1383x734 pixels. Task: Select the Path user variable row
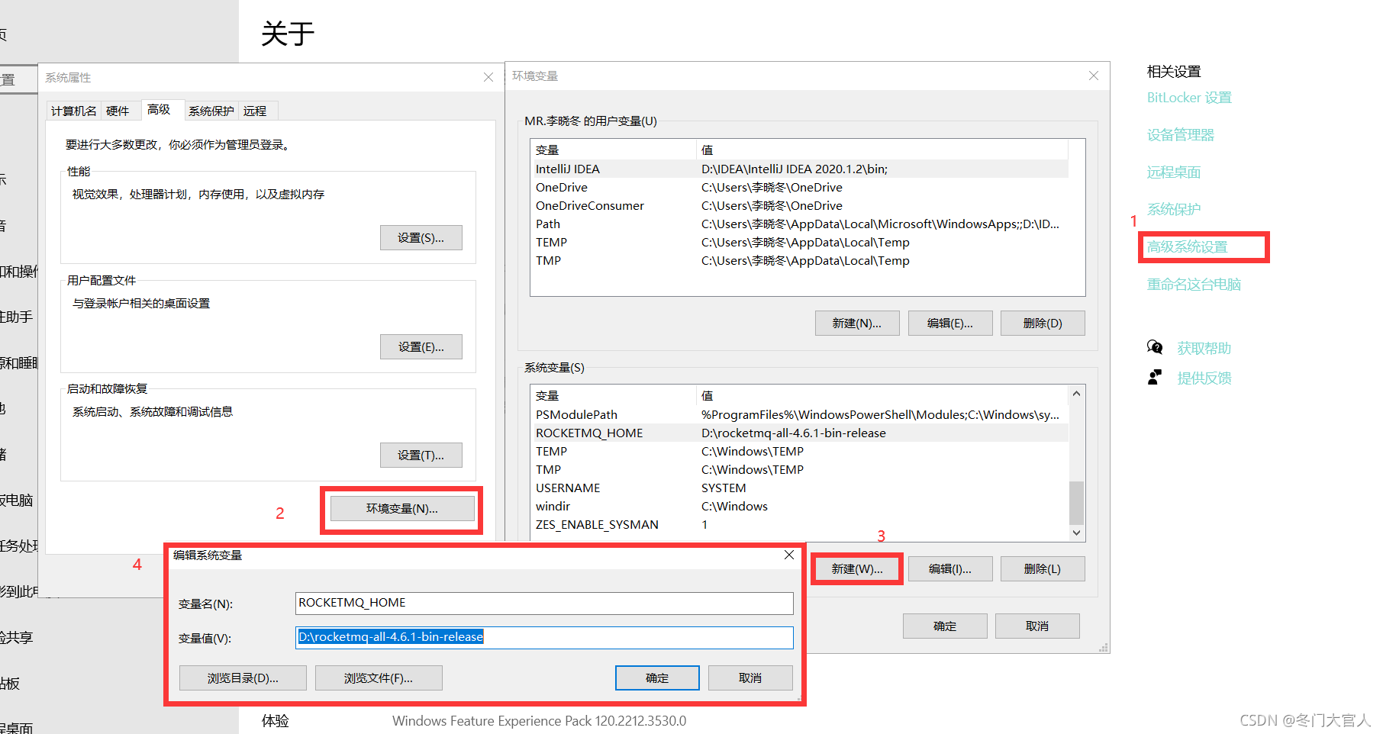tap(799, 224)
